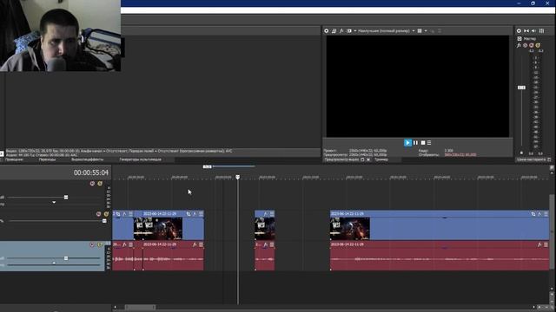Screen dimensions: 556x312
Task: Mute the master bus
Action: [532, 45]
